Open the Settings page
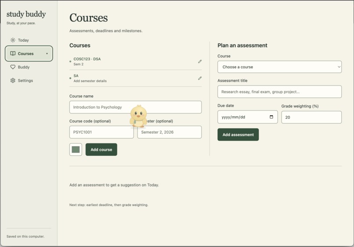354x247 pixels. click(29, 81)
